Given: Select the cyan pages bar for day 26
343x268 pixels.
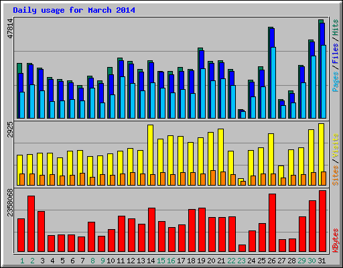Looking at the screenshot, I should click(273, 82).
